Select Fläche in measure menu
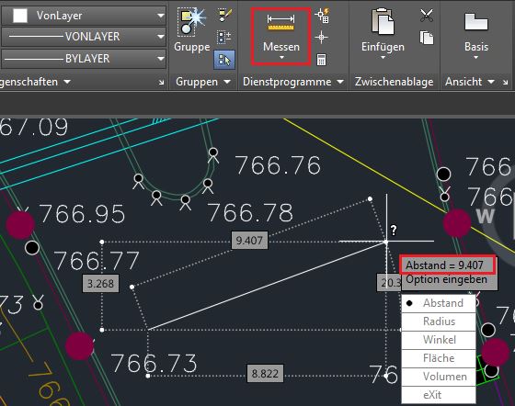Viewport: 515px width, 406px height. click(x=439, y=358)
